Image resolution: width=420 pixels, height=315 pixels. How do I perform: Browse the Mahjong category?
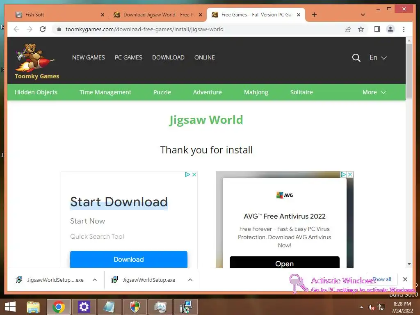coord(256,92)
